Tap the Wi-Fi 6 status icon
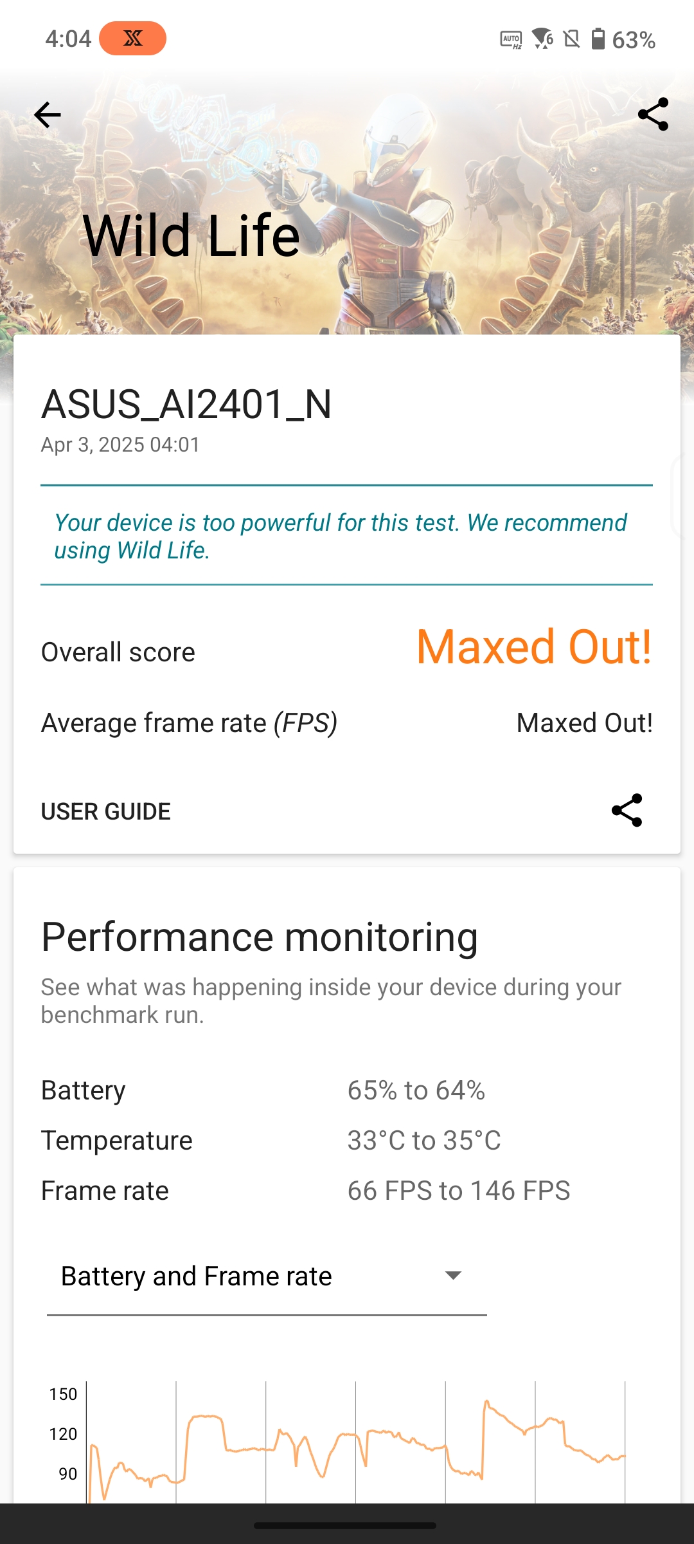Image resolution: width=694 pixels, height=1544 pixels. 543,39
